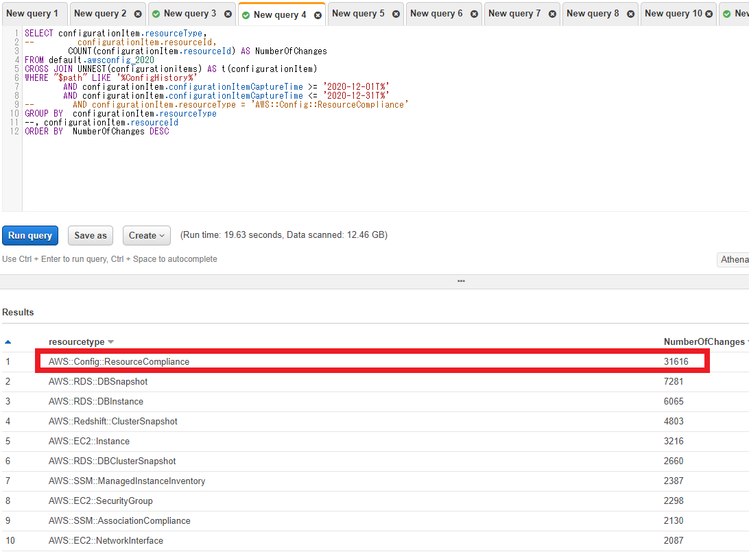
Task: Close the New query 5 tab
Action: point(396,14)
